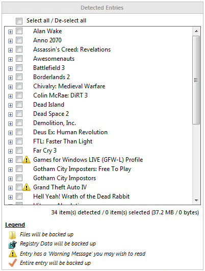Click the Legend heading
Viewport: 205px width, 271px height.
(x=15, y=225)
